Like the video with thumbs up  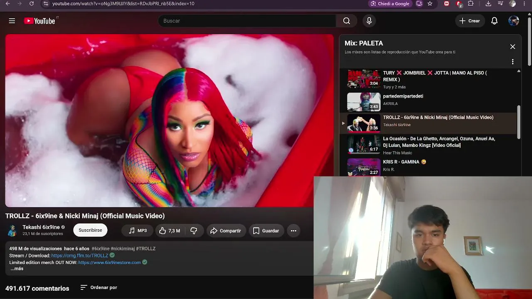click(x=170, y=230)
